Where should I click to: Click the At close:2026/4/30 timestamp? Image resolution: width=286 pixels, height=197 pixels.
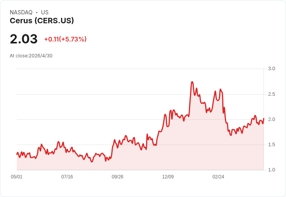tap(31, 56)
